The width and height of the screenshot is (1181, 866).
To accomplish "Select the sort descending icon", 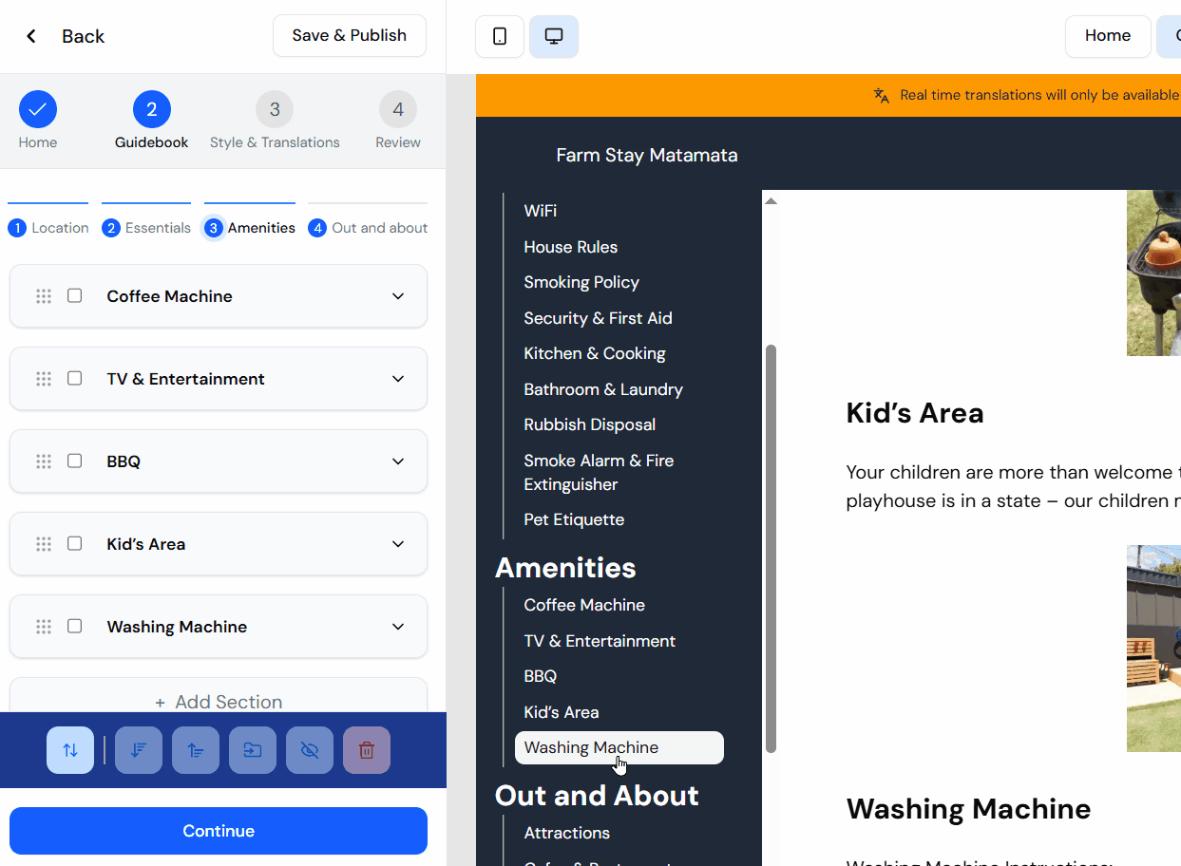I will [x=138, y=750].
